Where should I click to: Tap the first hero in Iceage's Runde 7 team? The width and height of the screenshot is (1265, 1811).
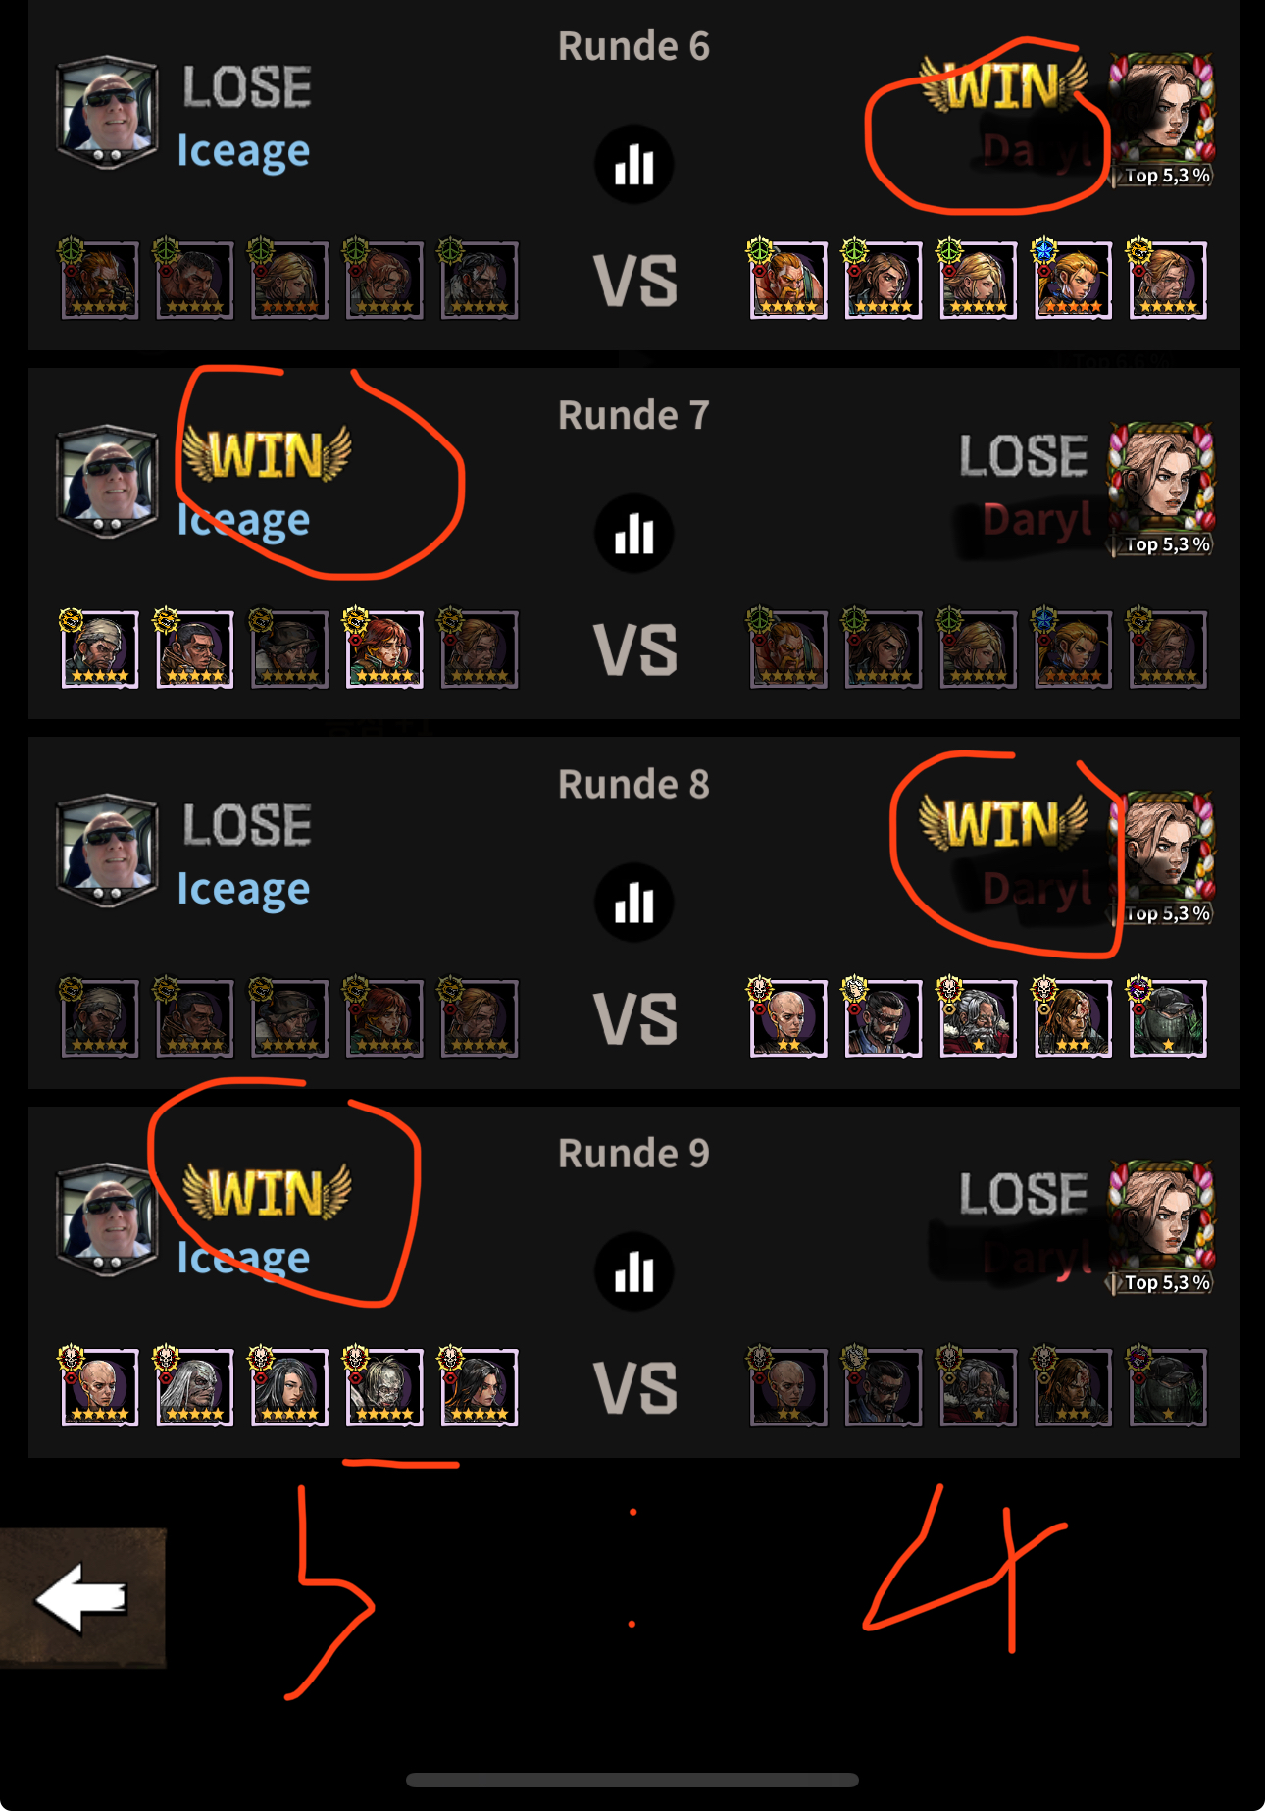point(99,648)
